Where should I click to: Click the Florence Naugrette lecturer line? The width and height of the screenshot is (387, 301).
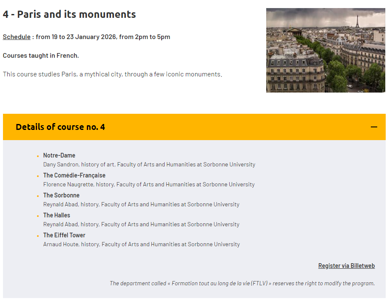click(x=149, y=185)
